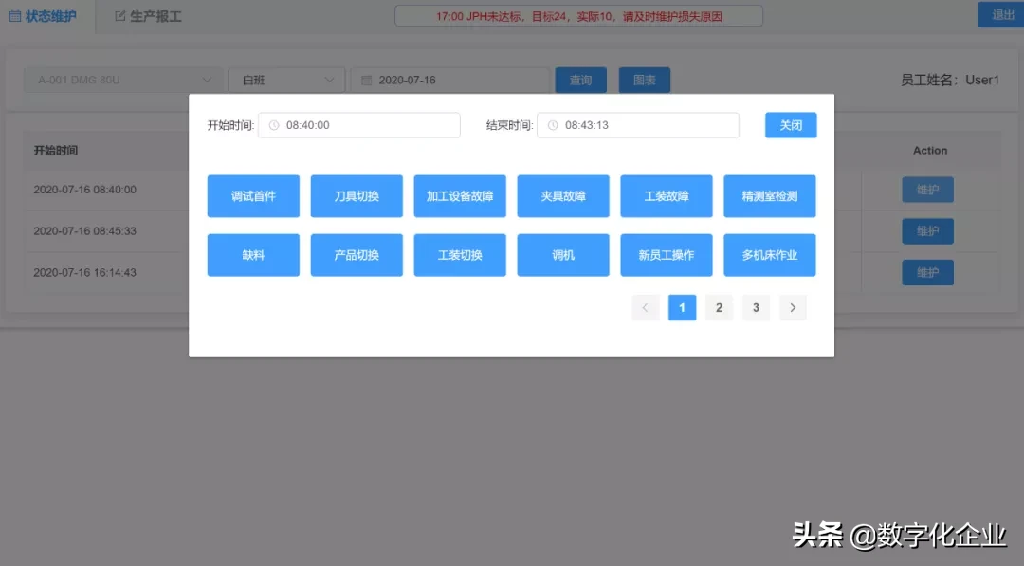Close the dialog with the 关闭 button
1024x566 pixels.
pyautogui.click(x=790, y=124)
